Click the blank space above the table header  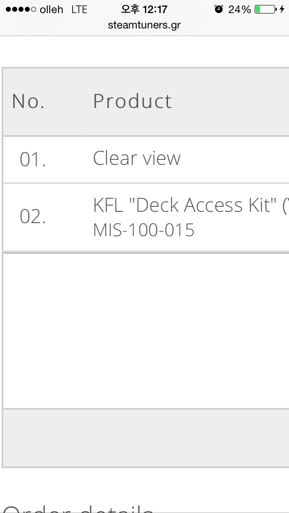coord(144,51)
